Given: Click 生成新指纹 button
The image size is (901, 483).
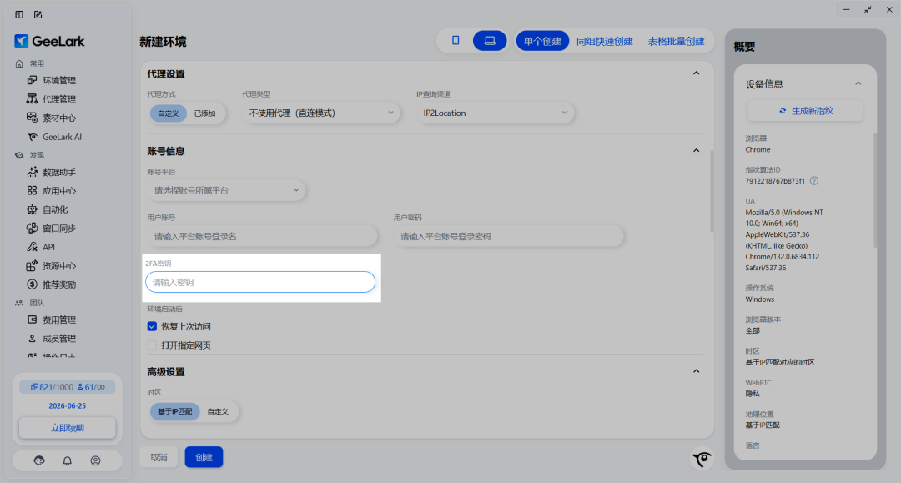Looking at the screenshot, I should 805,111.
